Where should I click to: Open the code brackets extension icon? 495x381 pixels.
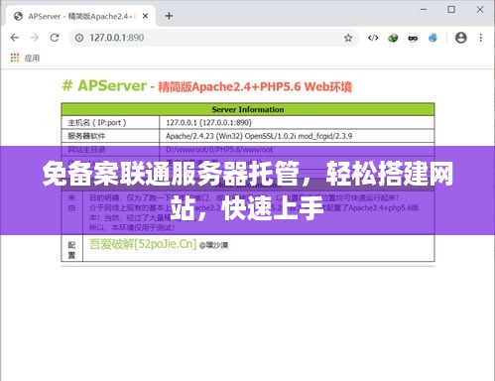click(373, 38)
